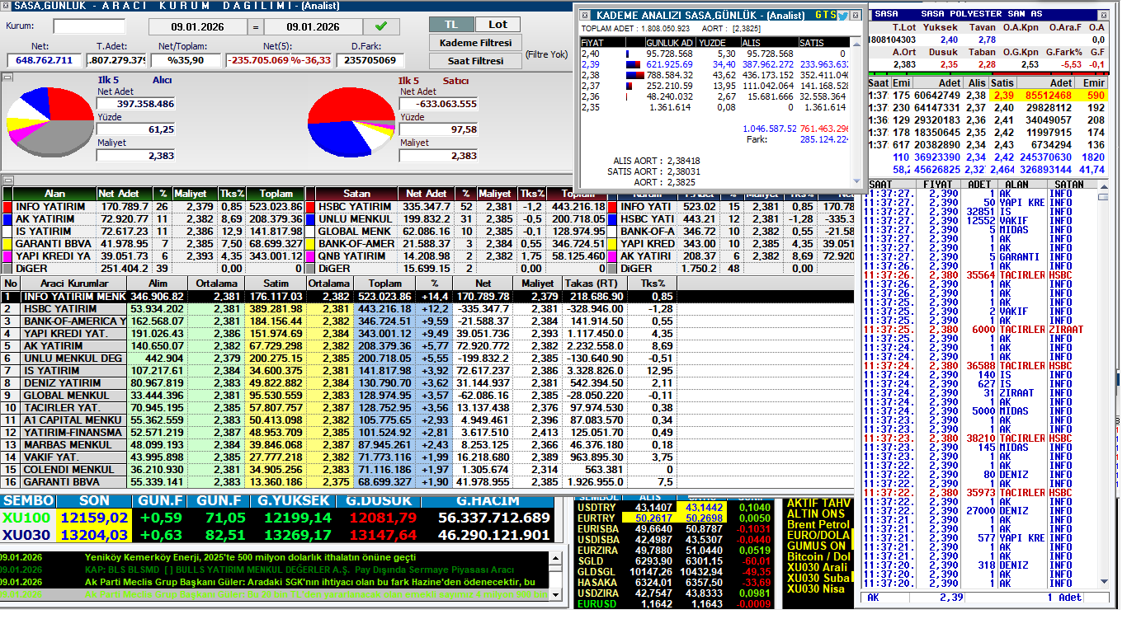Click the Satıcı pie chart

click(x=350, y=121)
